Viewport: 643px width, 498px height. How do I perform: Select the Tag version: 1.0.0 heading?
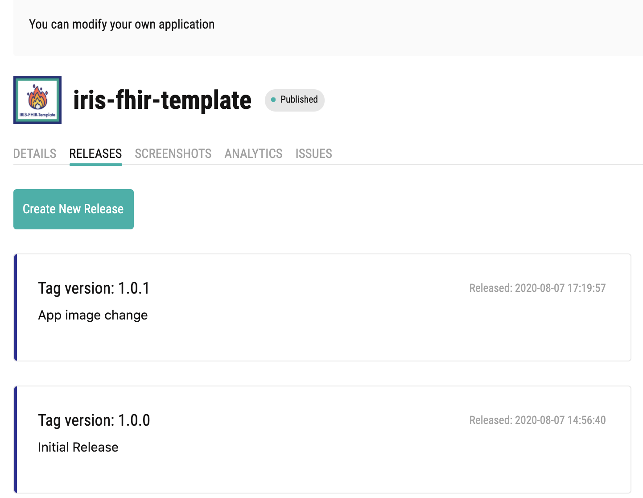tap(94, 420)
